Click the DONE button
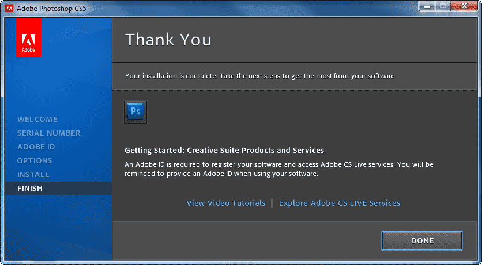The height and width of the screenshot is (265, 482). click(x=422, y=240)
